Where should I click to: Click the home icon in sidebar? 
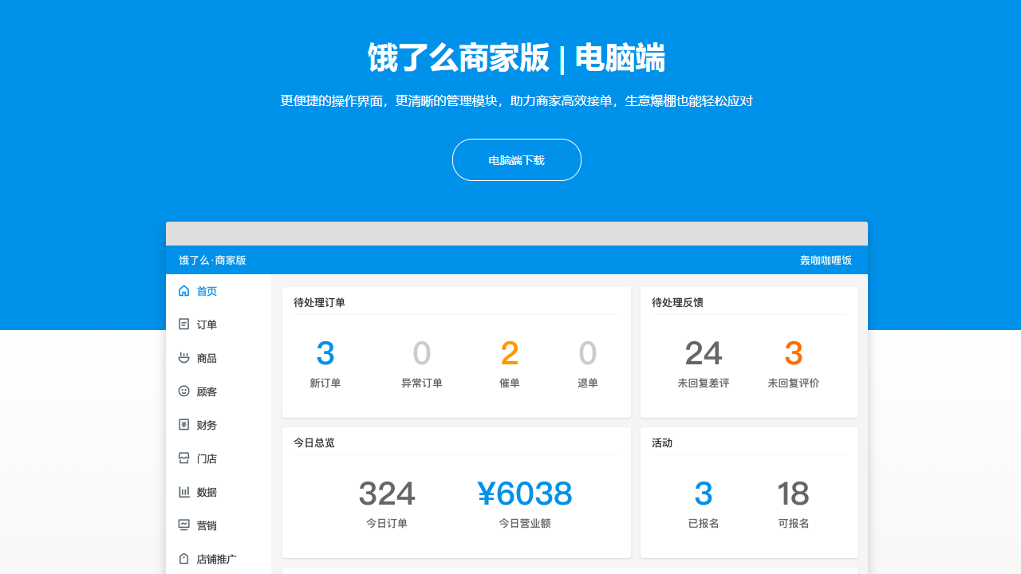pyautogui.click(x=184, y=291)
